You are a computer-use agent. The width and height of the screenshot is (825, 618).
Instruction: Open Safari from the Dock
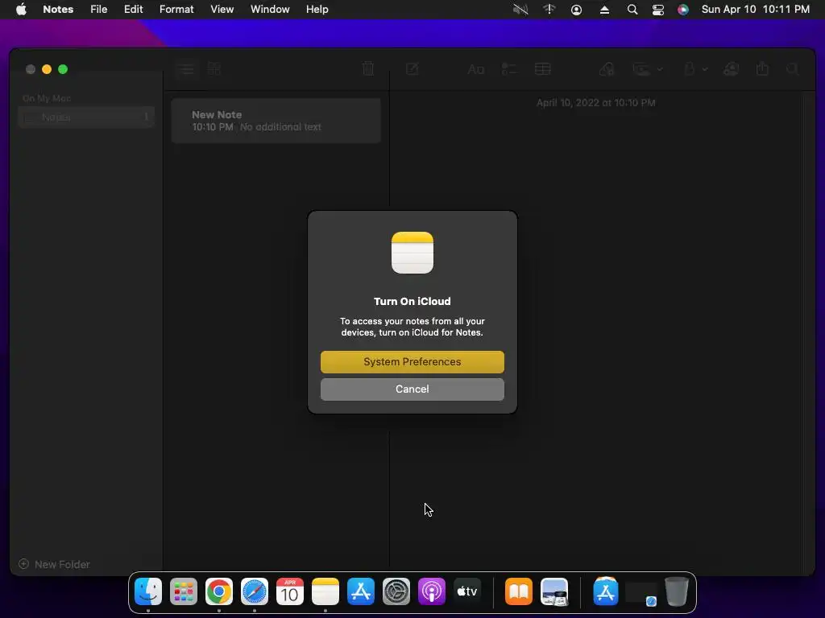254,591
